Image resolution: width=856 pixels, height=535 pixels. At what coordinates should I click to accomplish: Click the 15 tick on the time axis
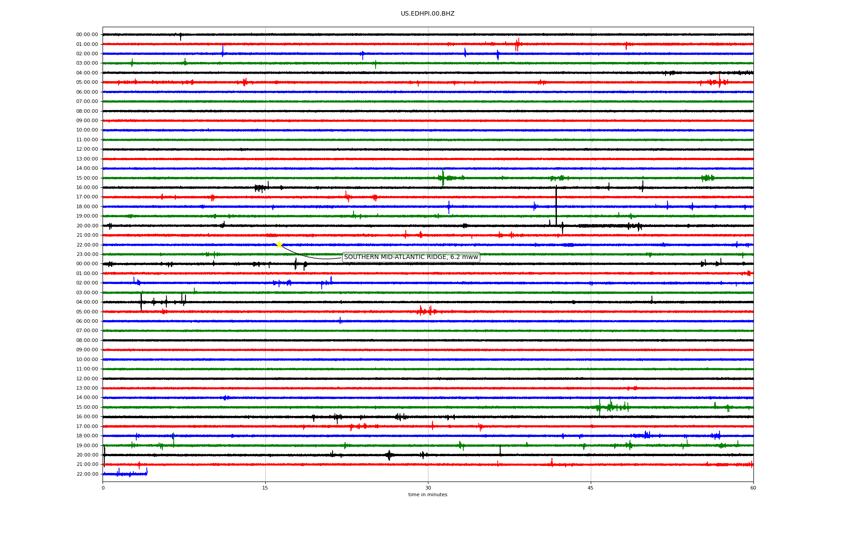(x=265, y=488)
